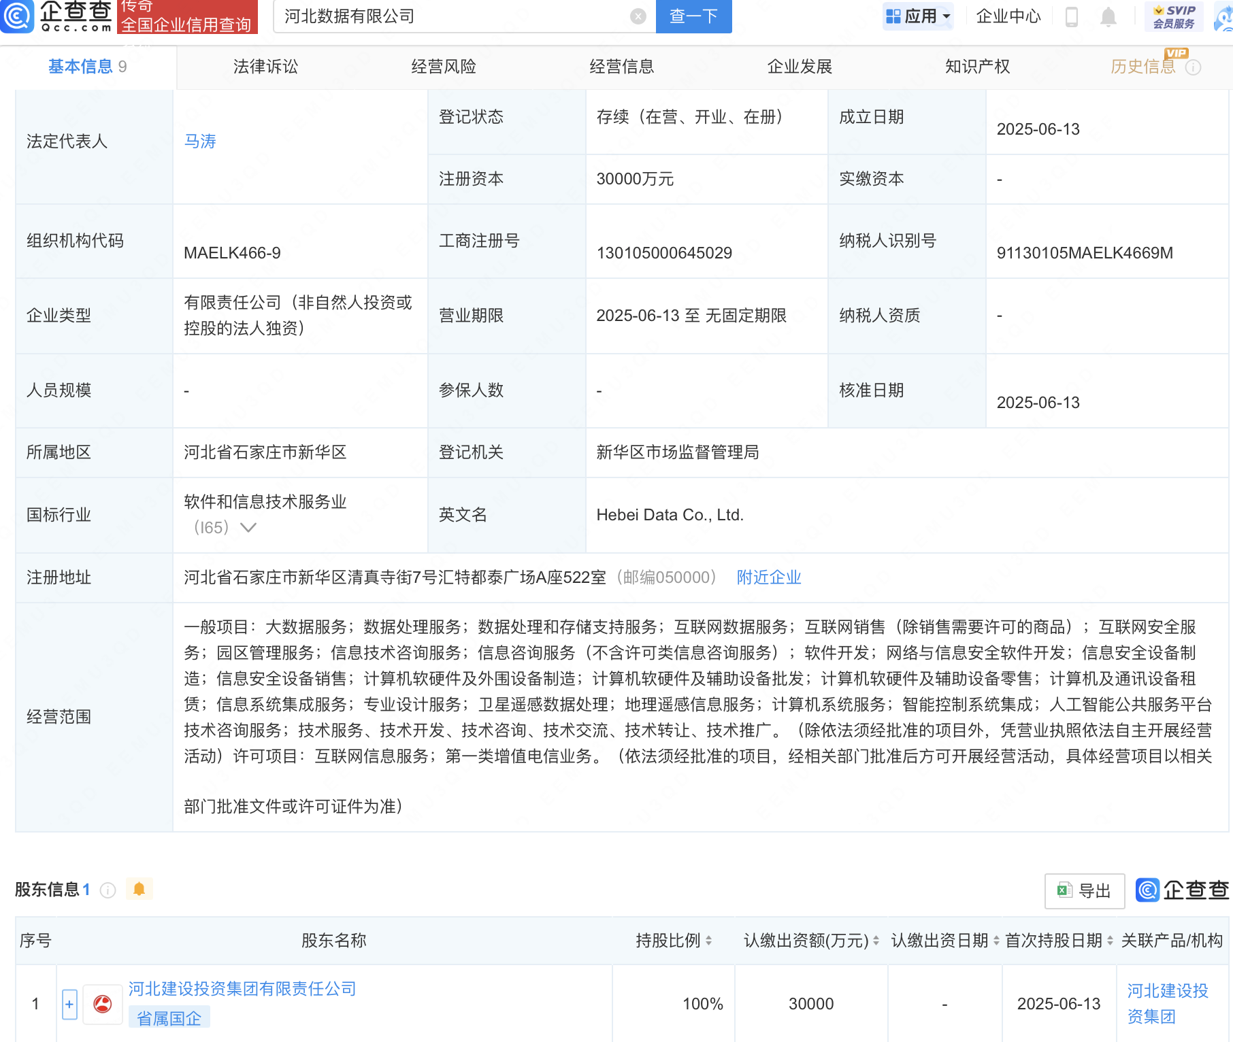This screenshot has height=1042, width=1233.
Task: Sort by 持股比例 column
Action: pos(708,941)
